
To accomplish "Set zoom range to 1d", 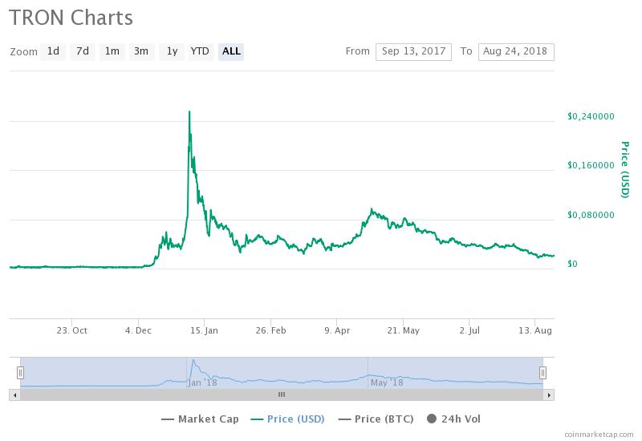I will click(53, 51).
